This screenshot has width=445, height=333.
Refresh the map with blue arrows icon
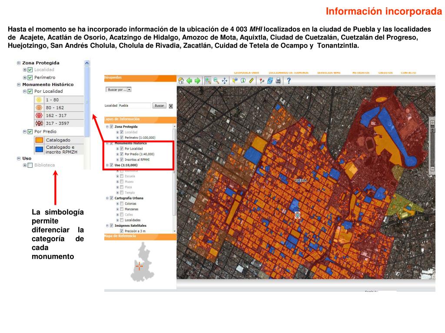tap(270, 81)
